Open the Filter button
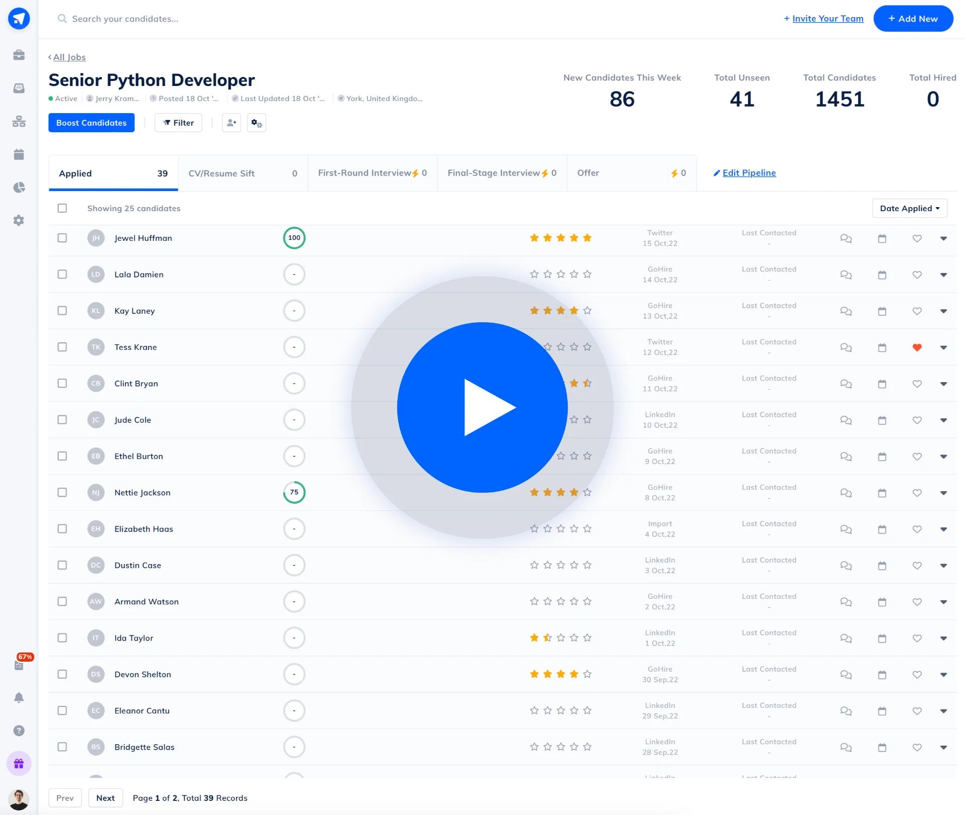The width and height of the screenshot is (965, 815). [x=178, y=123]
